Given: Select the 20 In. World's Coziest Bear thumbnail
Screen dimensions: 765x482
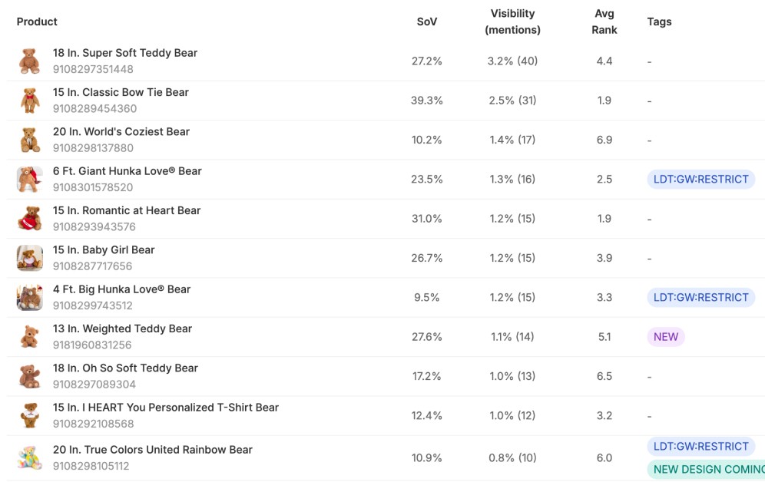Looking at the screenshot, I should click(30, 140).
